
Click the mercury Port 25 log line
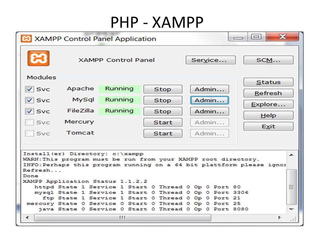coord(133,204)
